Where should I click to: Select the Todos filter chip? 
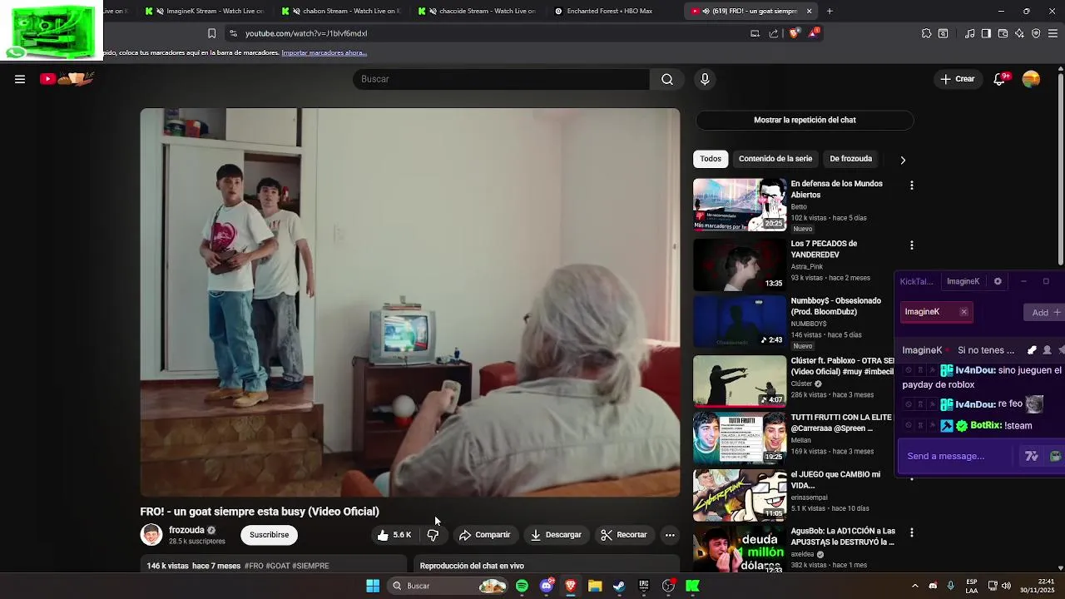(711, 159)
